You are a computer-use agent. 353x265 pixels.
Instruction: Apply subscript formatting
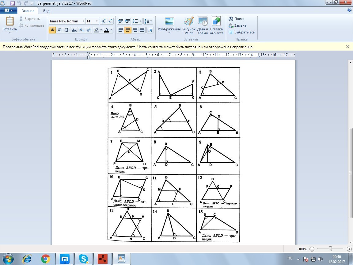[81, 30]
